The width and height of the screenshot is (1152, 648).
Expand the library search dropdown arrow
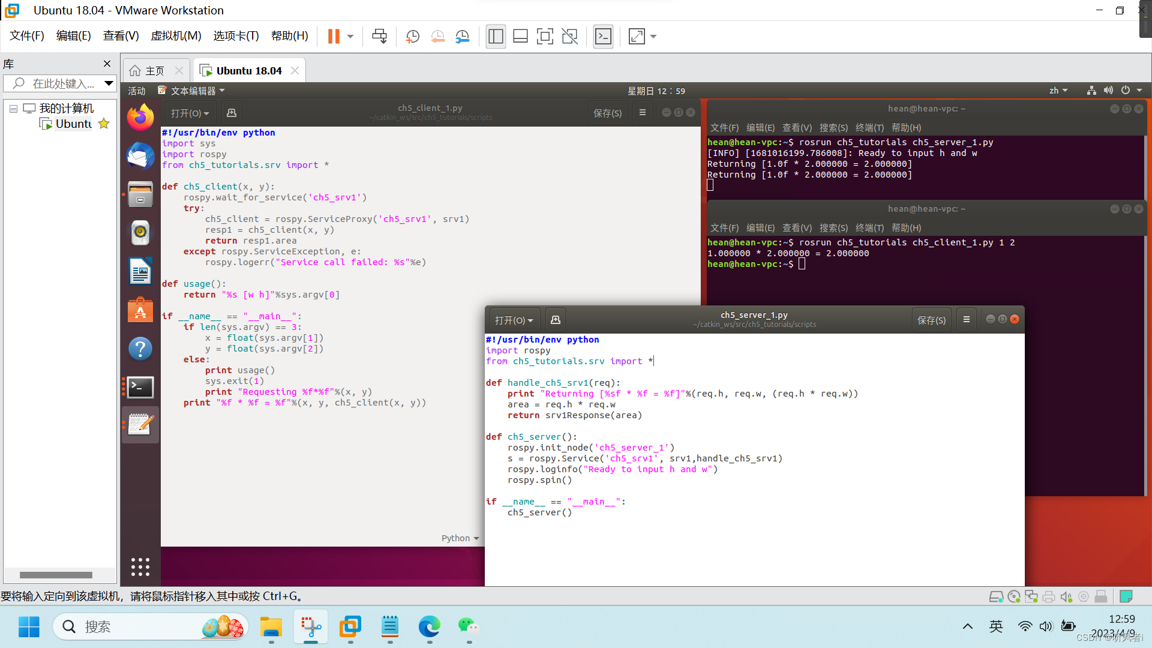click(109, 83)
